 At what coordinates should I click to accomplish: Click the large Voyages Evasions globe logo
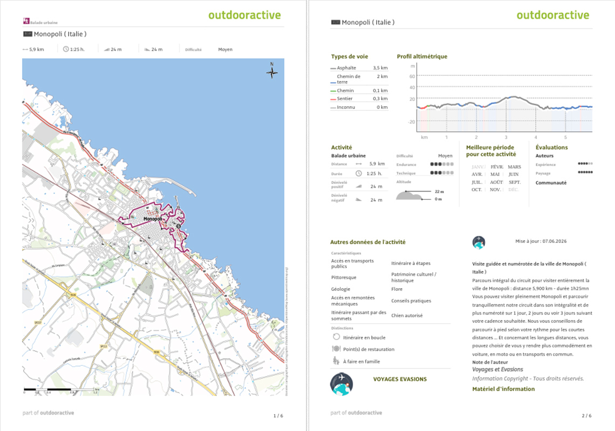341,384
